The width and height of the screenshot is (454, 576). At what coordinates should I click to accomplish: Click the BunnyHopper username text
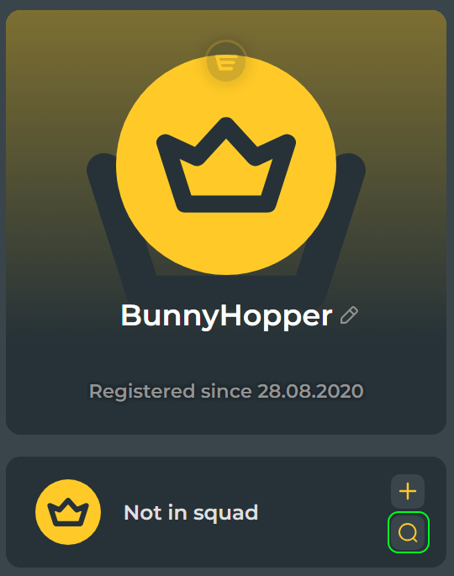click(x=227, y=316)
